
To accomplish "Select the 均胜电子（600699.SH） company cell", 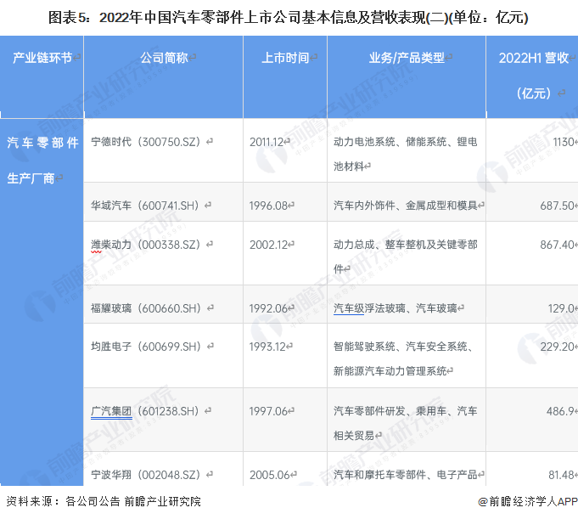I will (x=147, y=347).
